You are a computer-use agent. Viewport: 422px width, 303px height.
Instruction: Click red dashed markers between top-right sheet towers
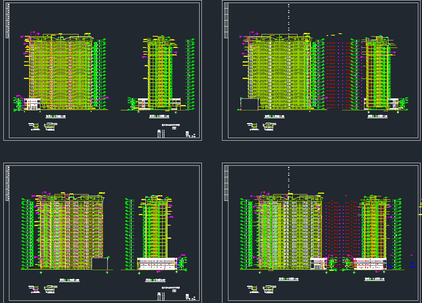click(x=338, y=75)
